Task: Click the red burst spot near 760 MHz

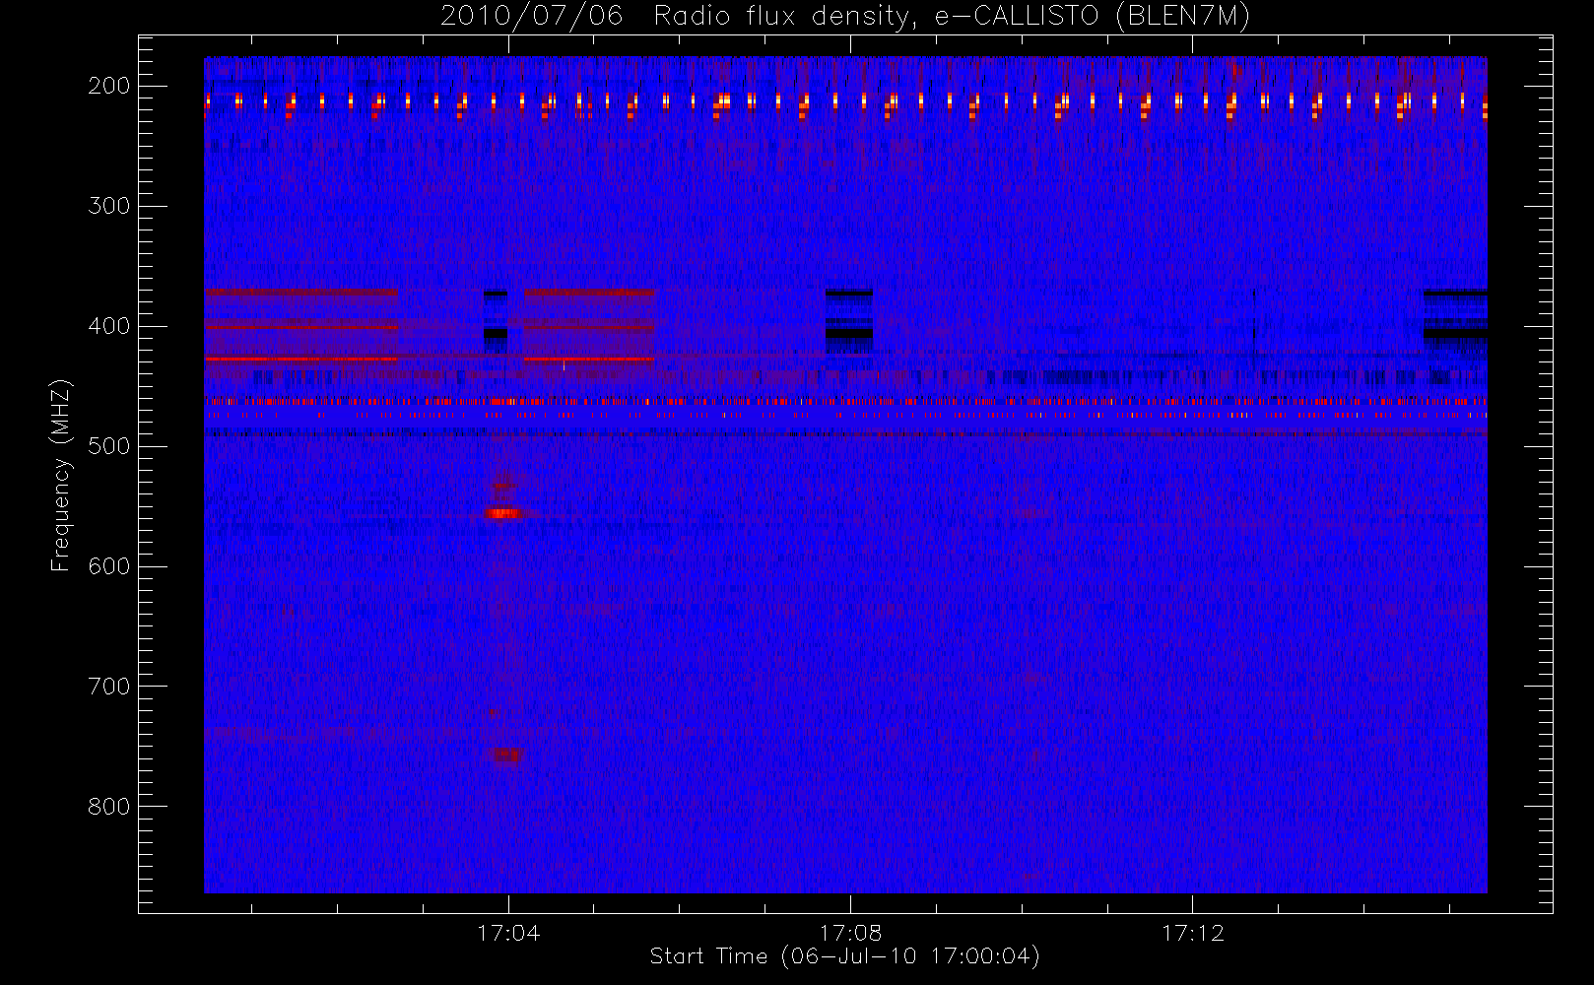Action: 505,755
